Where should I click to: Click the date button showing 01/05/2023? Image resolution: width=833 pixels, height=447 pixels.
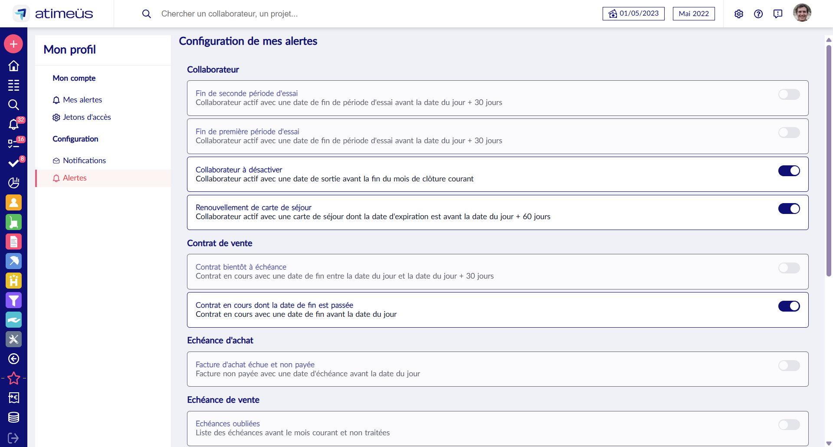coord(633,13)
